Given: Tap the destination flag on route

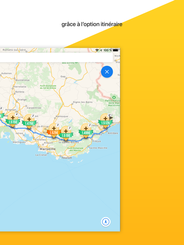Looking at the screenshot, I should (x=111, y=118).
